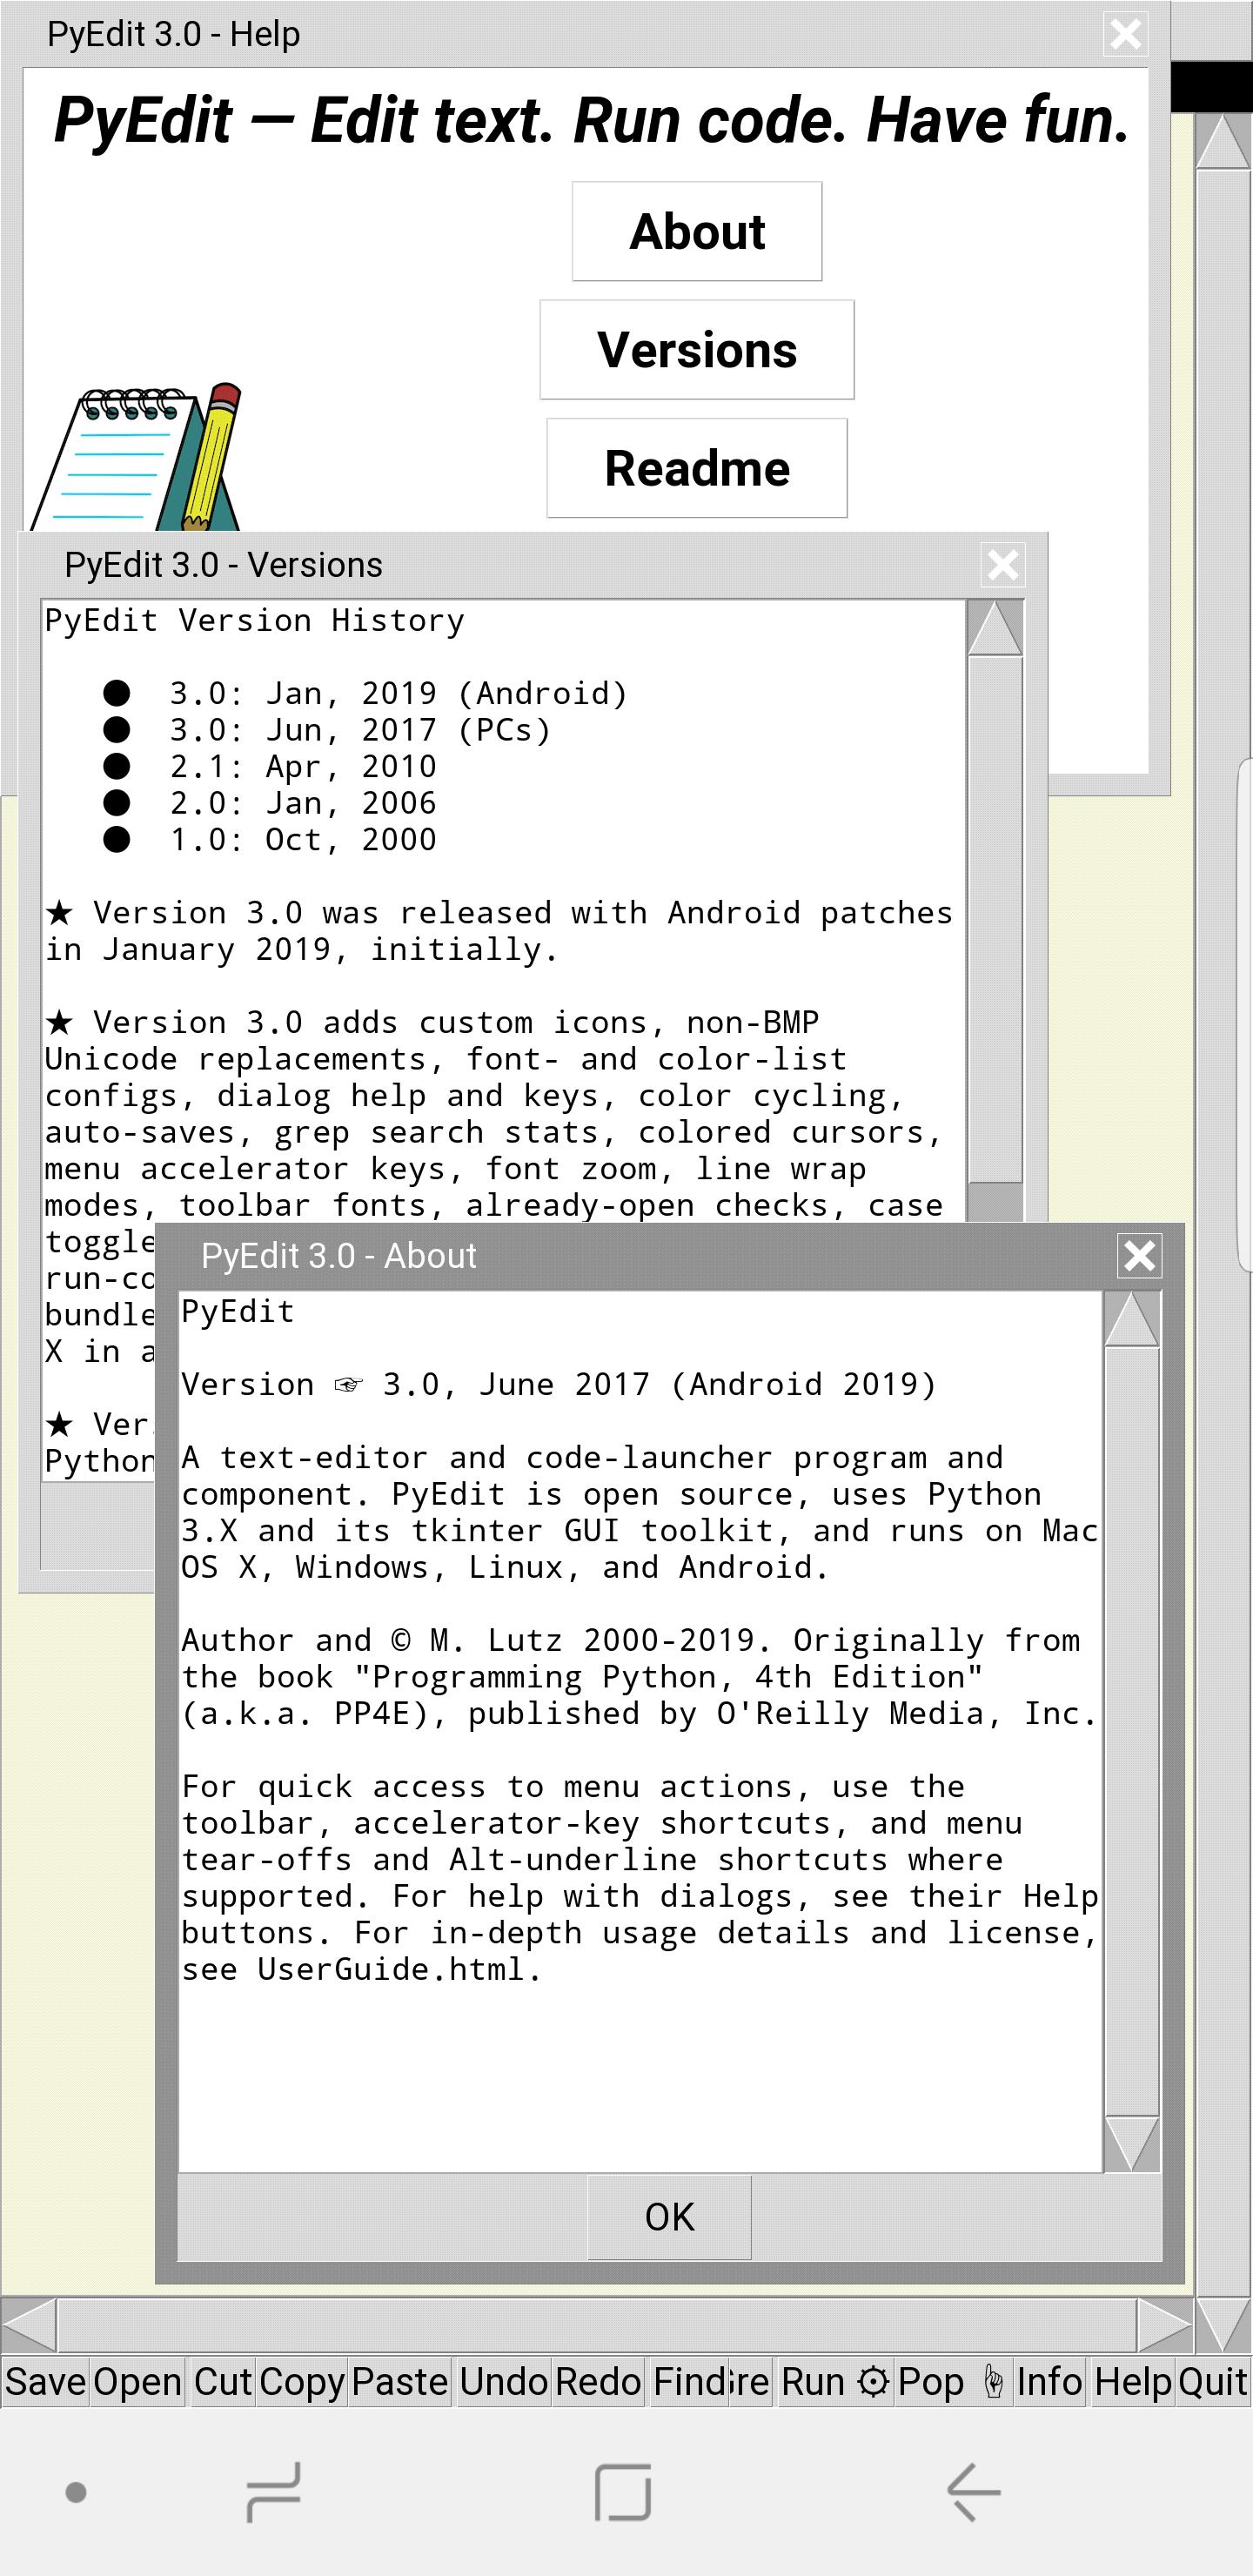1253x2576 pixels.
Task: Click the Undo toolbar button
Action: pyautogui.click(x=504, y=2382)
